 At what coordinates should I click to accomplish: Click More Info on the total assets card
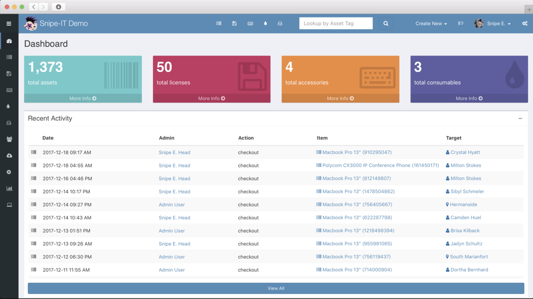click(83, 98)
